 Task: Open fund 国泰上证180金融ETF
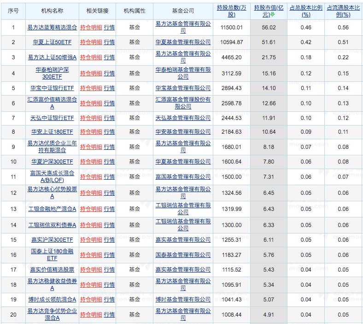click(x=52, y=255)
